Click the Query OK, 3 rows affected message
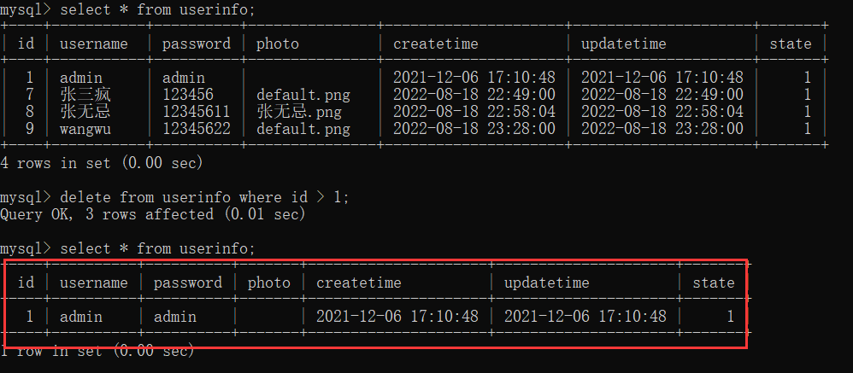Screen dimensions: 853x373 tap(153, 214)
